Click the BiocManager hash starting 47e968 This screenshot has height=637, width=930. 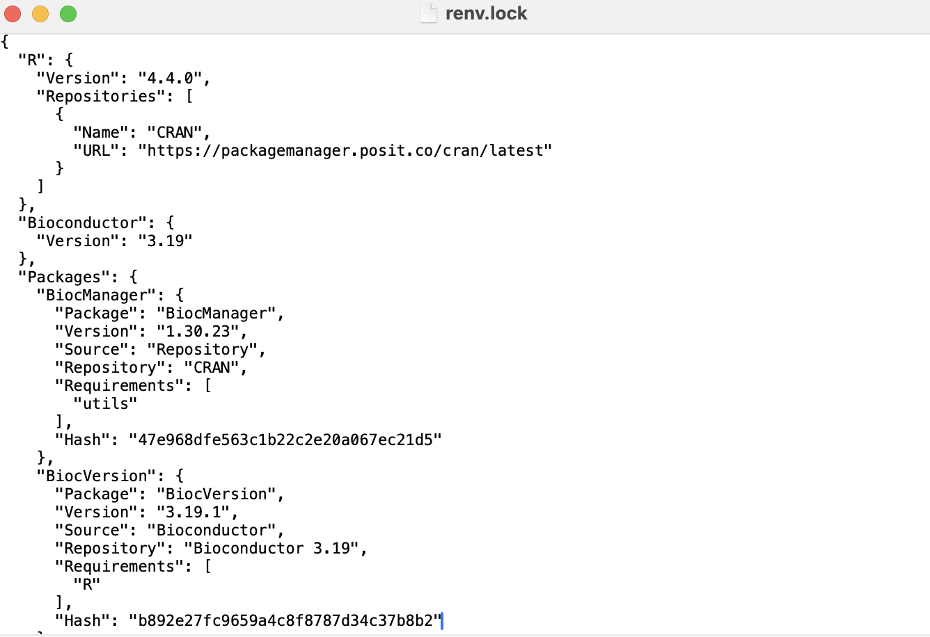click(285, 440)
